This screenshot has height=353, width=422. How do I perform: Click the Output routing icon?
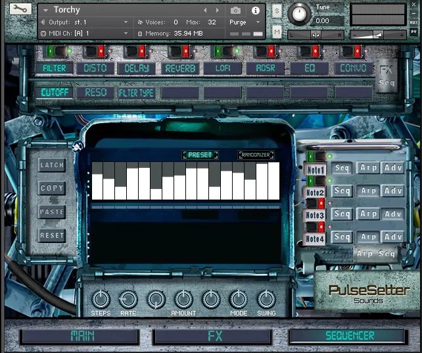pyautogui.click(x=43, y=22)
